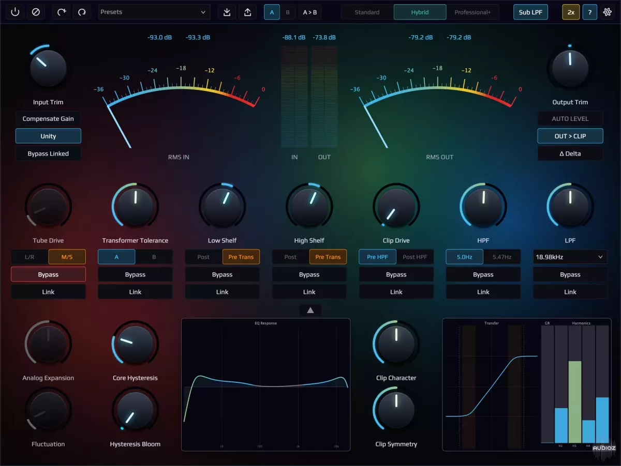Toggle the Δ Delta button
Image resolution: width=621 pixels, height=466 pixels.
coord(570,153)
